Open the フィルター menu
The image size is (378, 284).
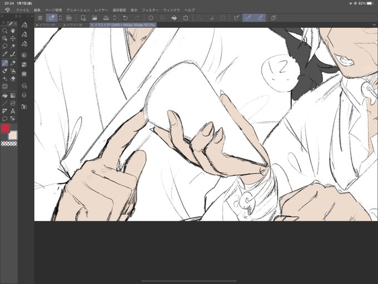pos(150,10)
